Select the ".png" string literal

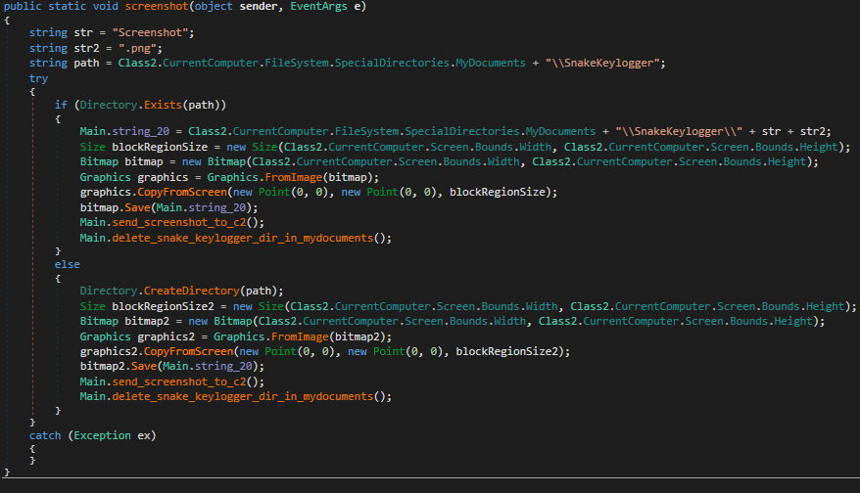tap(137, 48)
